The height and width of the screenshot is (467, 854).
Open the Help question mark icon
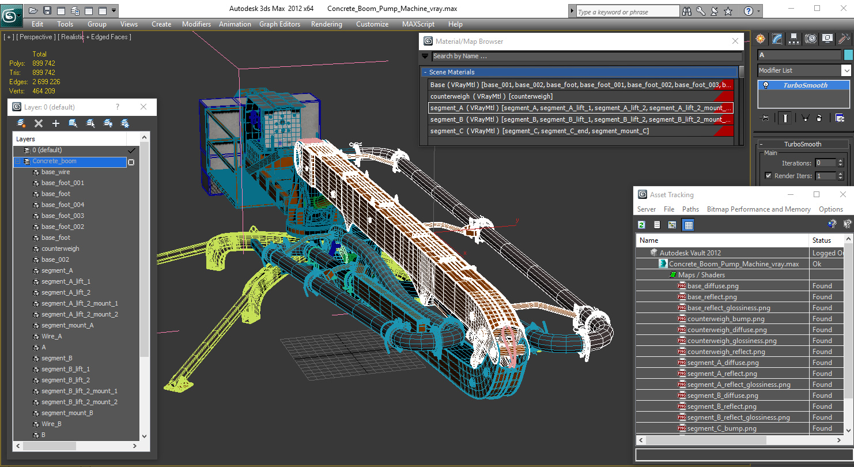[748, 11]
